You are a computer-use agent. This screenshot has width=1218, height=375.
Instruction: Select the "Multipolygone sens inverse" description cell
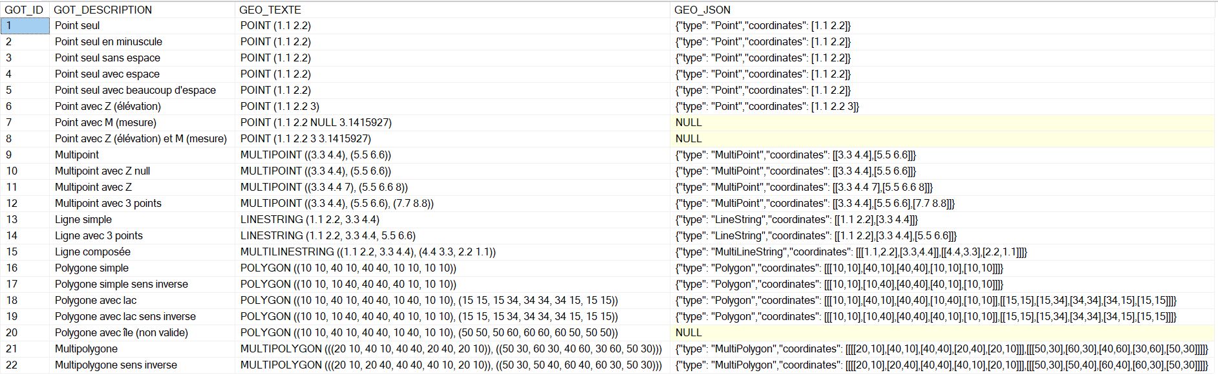(116, 365)
